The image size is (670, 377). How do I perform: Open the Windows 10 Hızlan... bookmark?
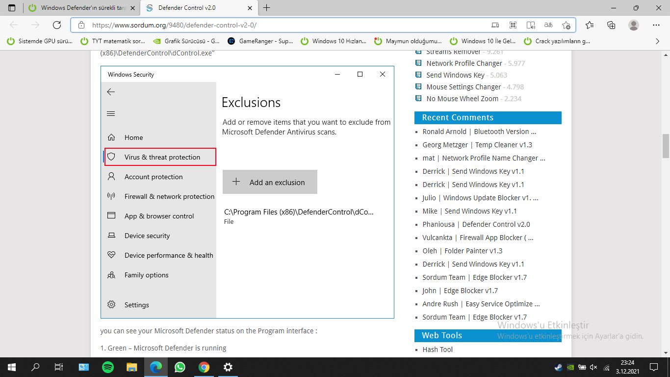tap(334, 41)
